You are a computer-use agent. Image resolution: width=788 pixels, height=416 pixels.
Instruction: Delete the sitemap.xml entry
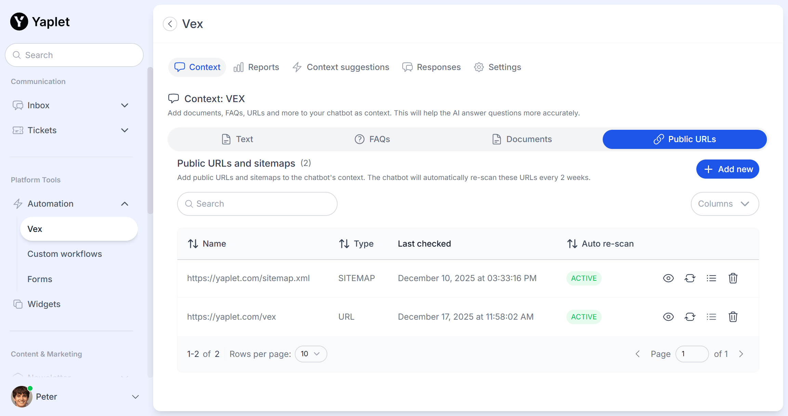coord(733,278)
